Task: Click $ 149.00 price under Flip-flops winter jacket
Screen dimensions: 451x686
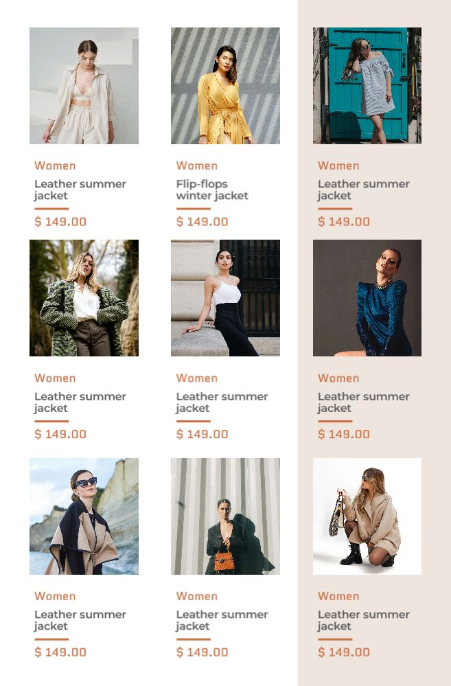Action: [202, 222]
